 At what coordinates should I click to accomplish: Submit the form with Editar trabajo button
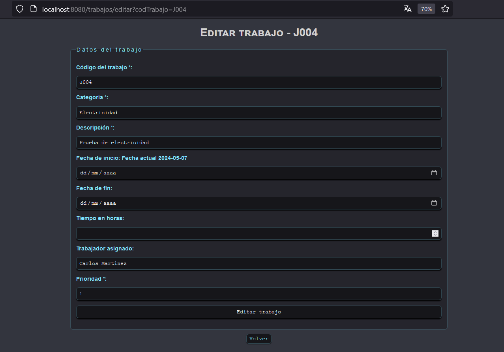259,312
